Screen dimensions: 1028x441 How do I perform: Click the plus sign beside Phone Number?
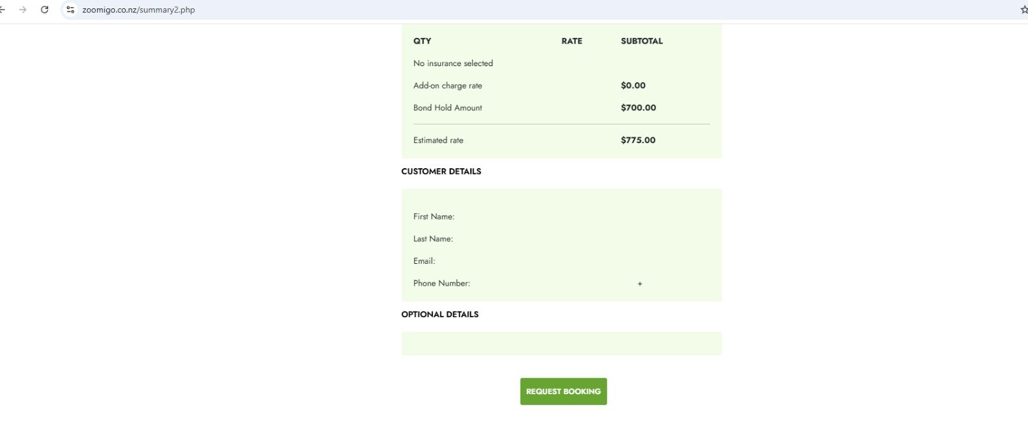640,284
